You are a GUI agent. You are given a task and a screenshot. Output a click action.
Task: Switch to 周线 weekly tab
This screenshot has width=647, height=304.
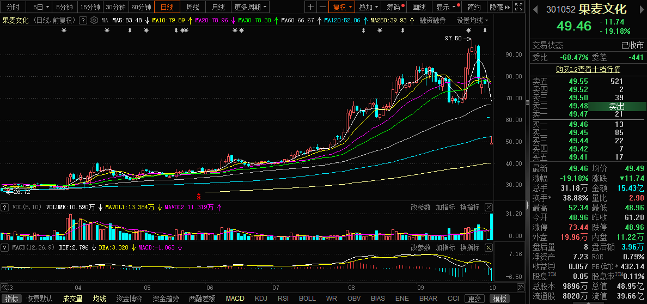pyautogui.click(x=193, y=7)
